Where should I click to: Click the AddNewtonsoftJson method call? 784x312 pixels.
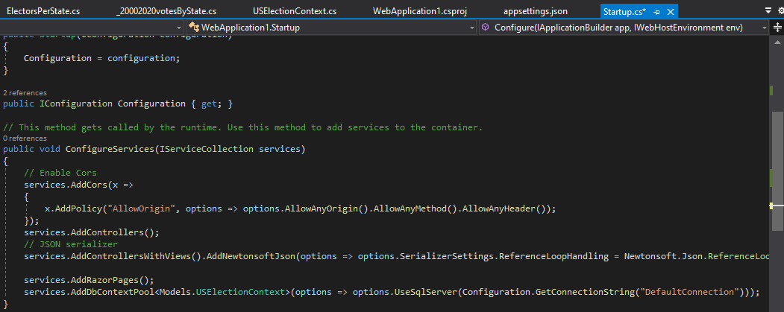point(252,257)
